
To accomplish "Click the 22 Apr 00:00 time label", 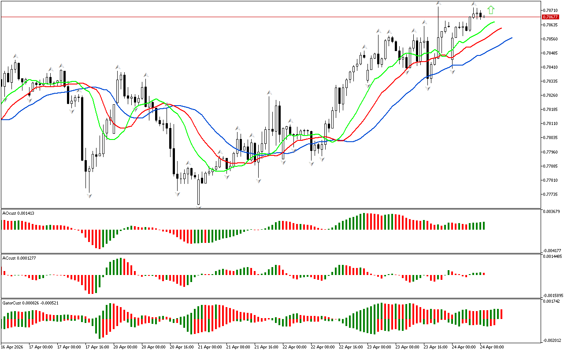I will [295, 347].
